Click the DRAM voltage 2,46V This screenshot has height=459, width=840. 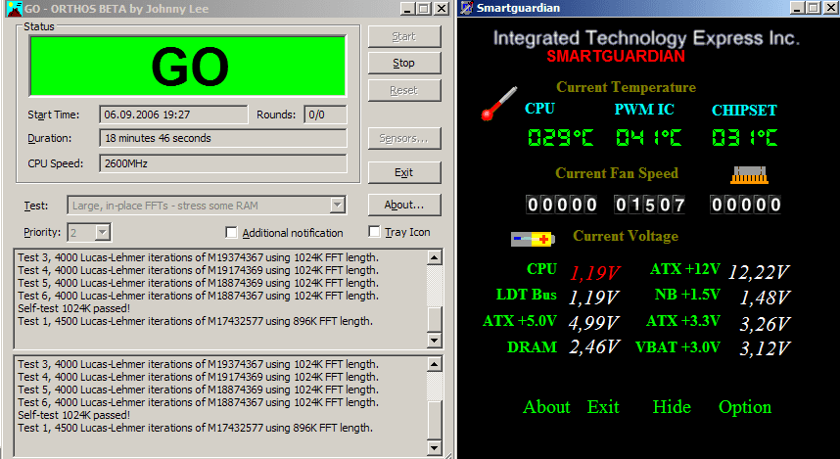pos(594,347)
